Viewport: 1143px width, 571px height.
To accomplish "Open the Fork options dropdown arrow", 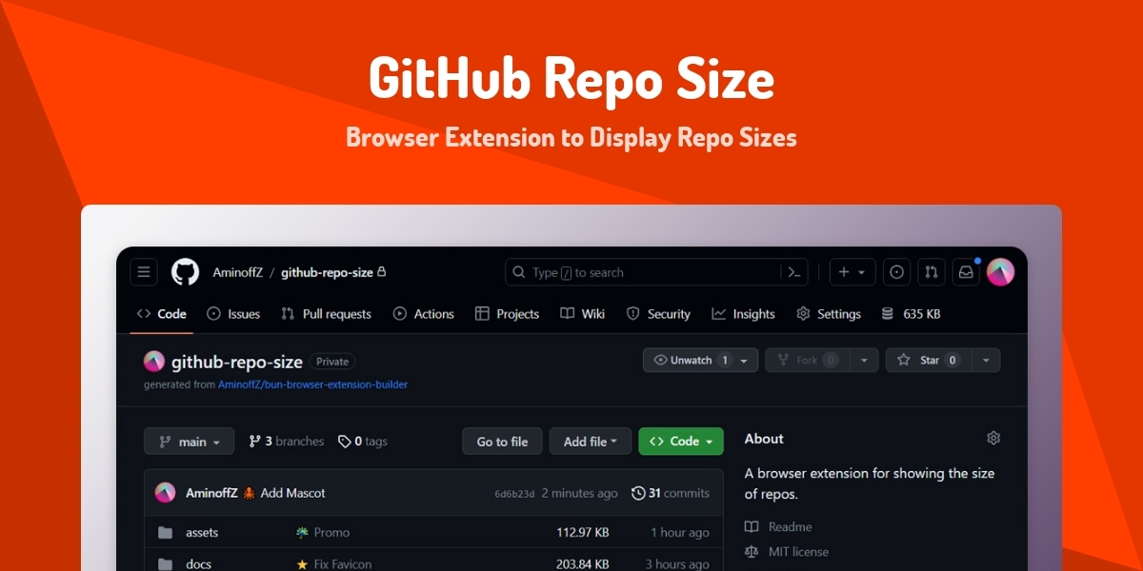I will coord(864,361).
